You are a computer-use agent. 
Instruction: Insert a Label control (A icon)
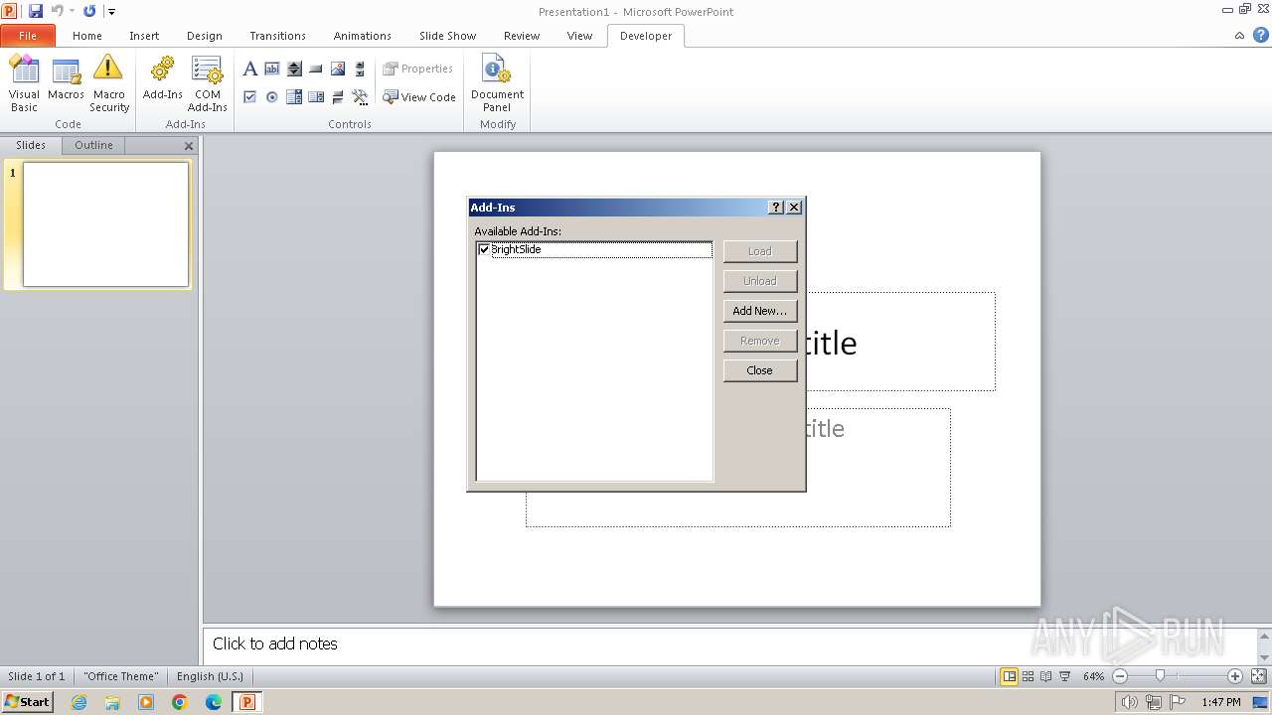[250, 69]
